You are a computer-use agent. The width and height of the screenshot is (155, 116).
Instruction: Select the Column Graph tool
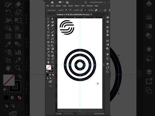click(53, 55)
